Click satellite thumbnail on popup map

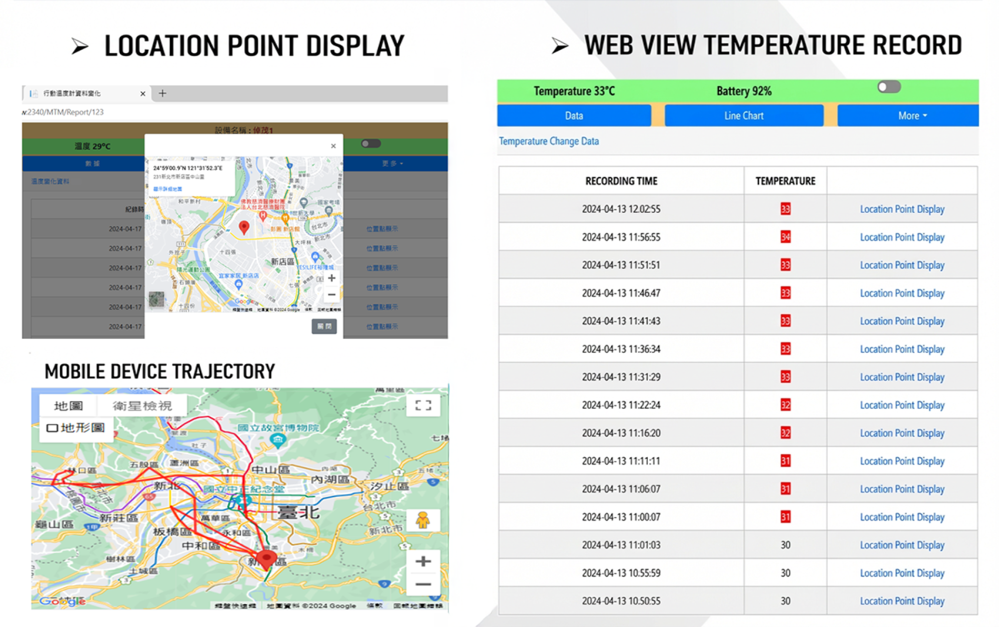tap(156, 299)
